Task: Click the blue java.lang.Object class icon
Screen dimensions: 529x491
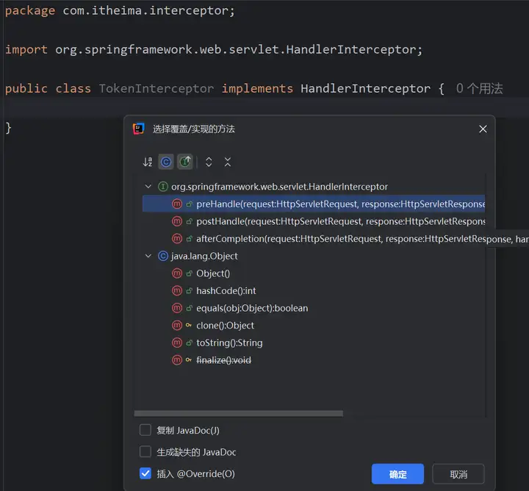Action: [163, 256]
